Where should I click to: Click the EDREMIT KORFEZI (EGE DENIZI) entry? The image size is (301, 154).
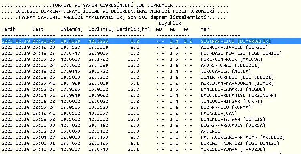coord(240,143)
